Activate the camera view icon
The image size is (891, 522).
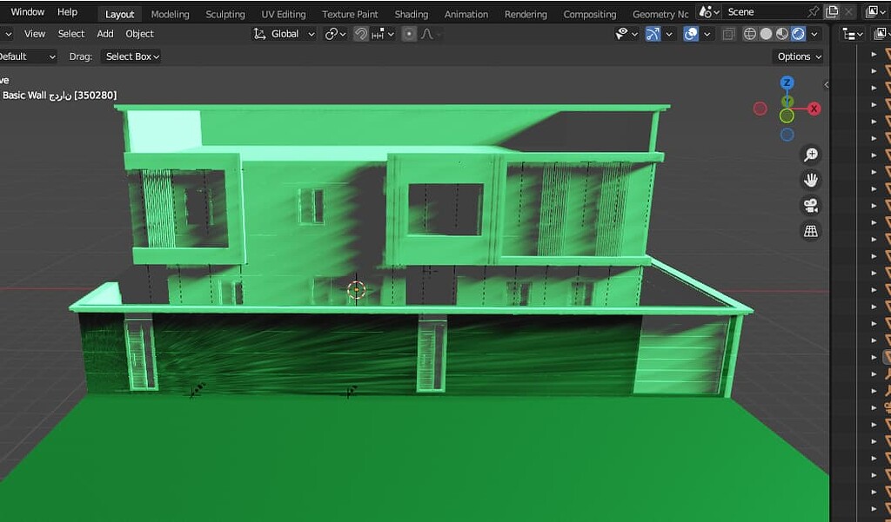pos(811,205)
